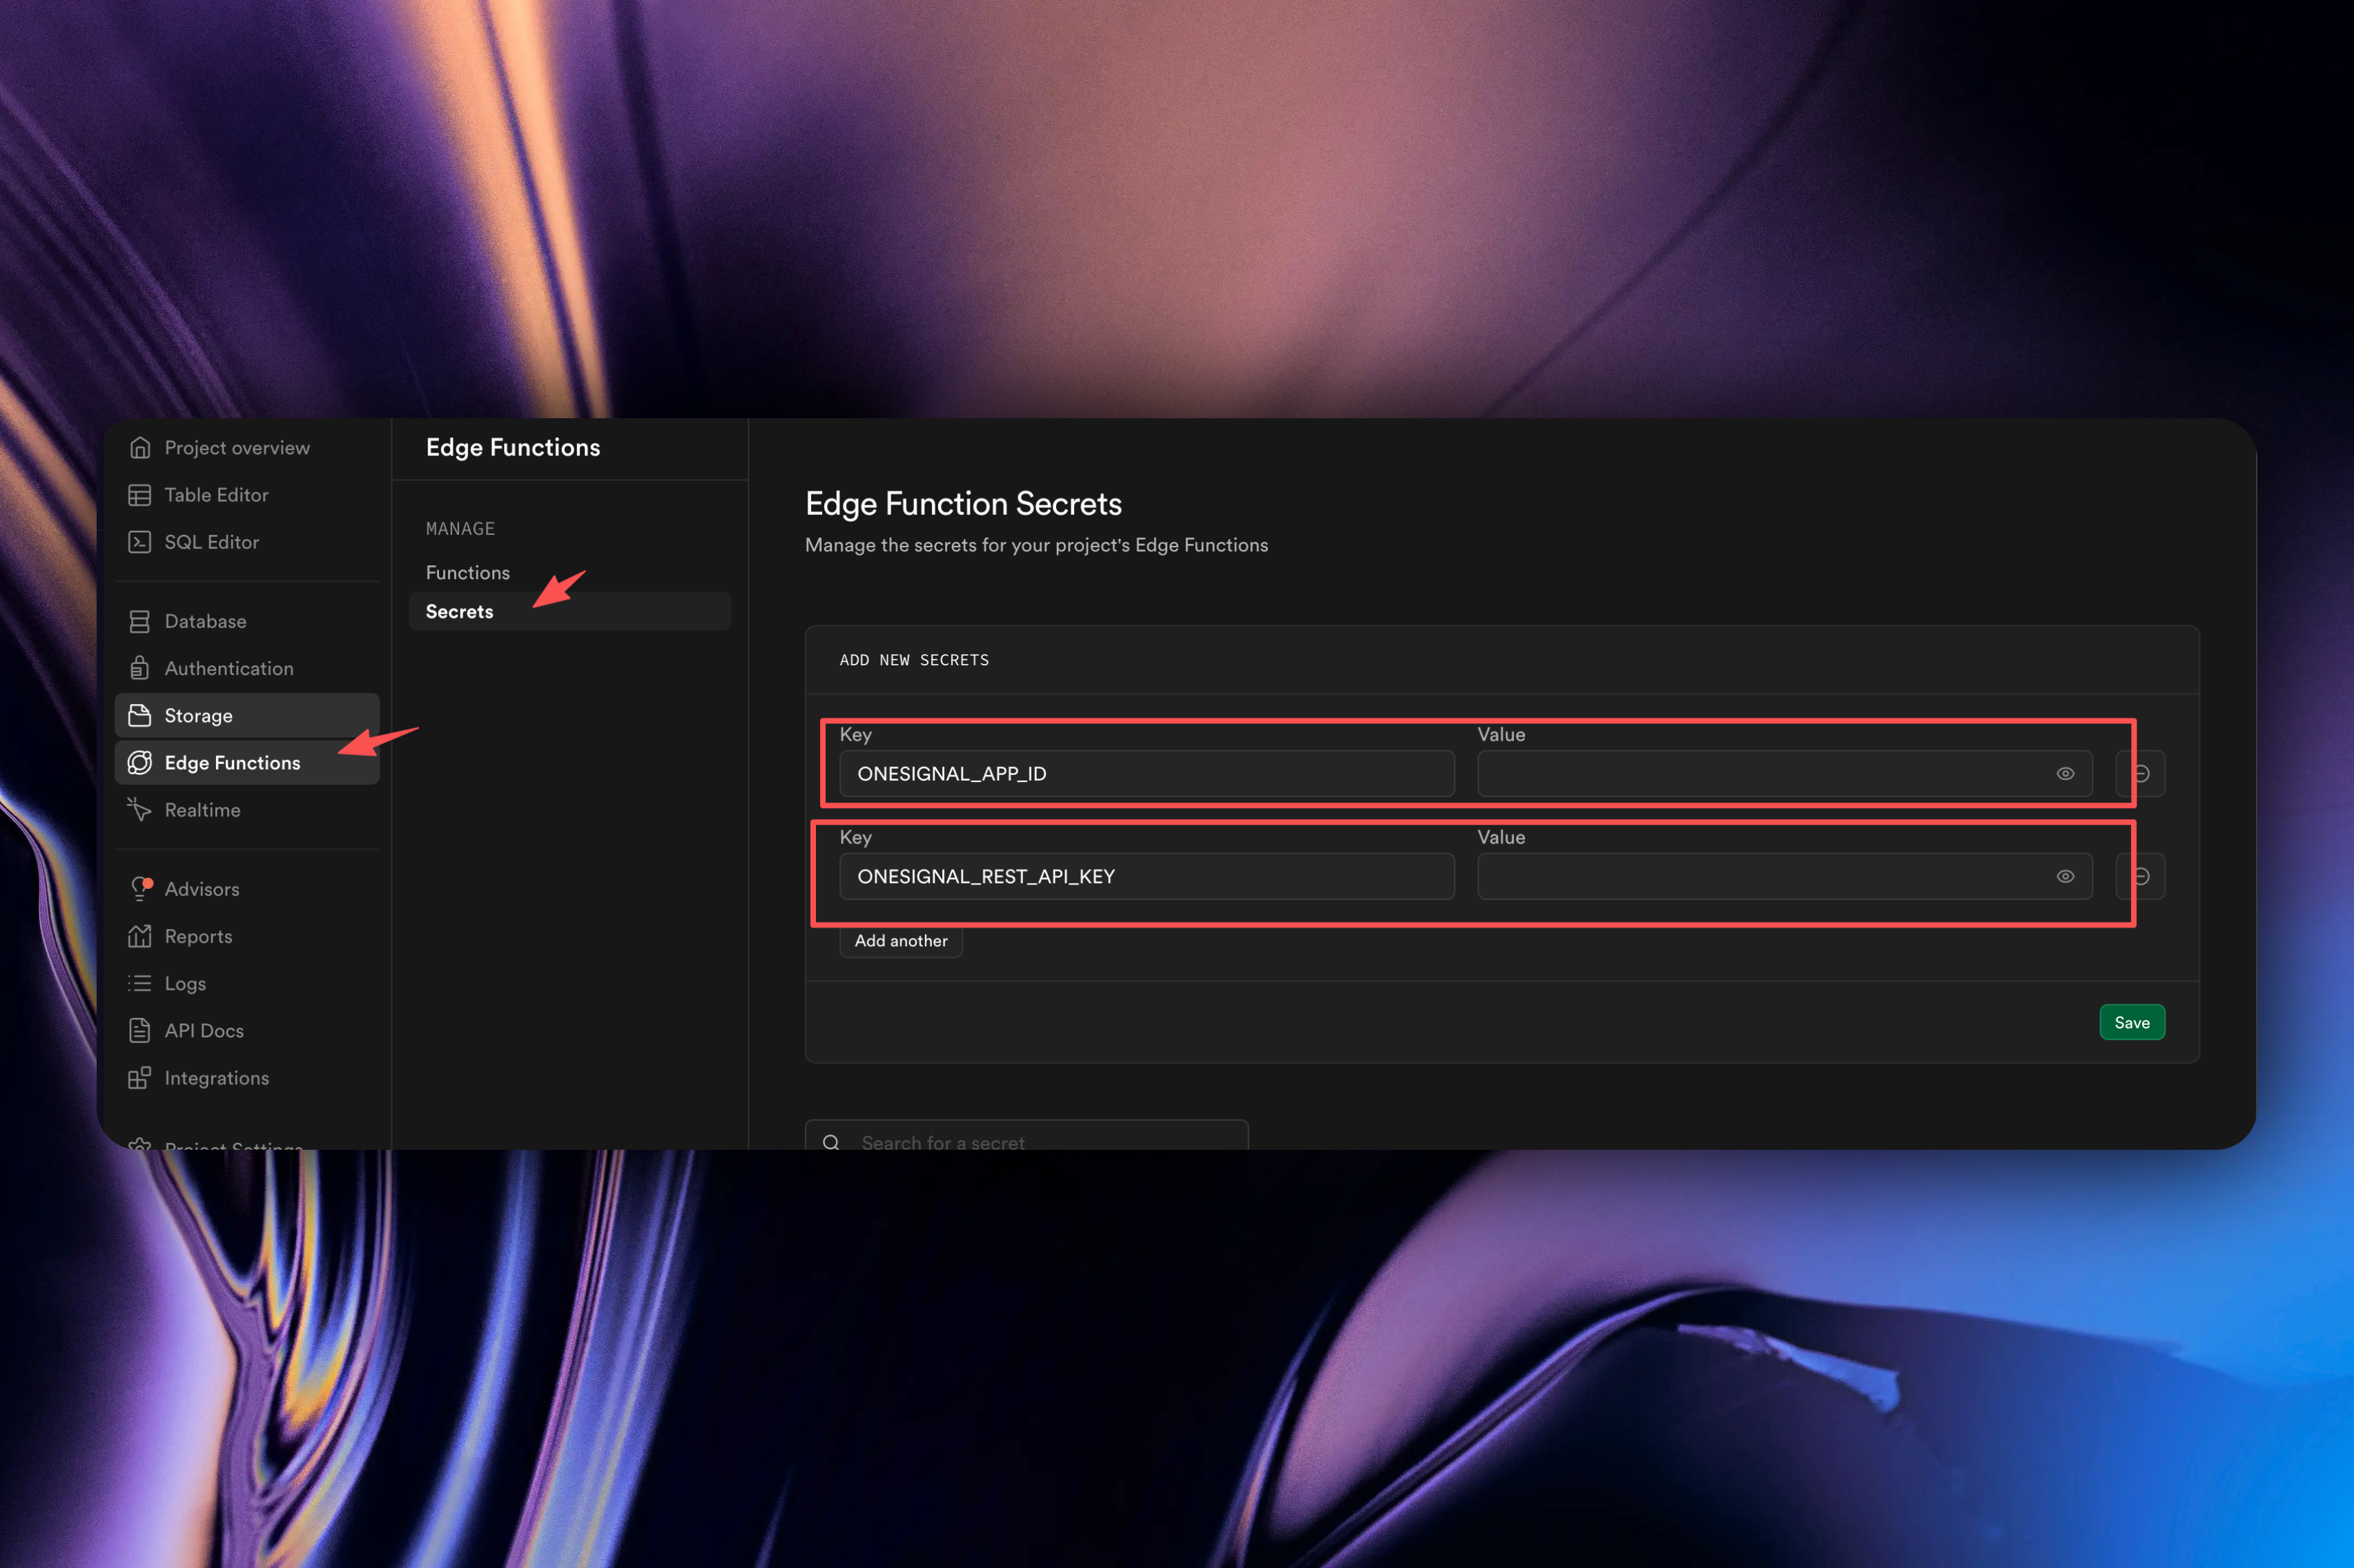This screenshot has width=2354, height=1568.
Task: Click the Authentication lock icon
Action: coord(140,668)
